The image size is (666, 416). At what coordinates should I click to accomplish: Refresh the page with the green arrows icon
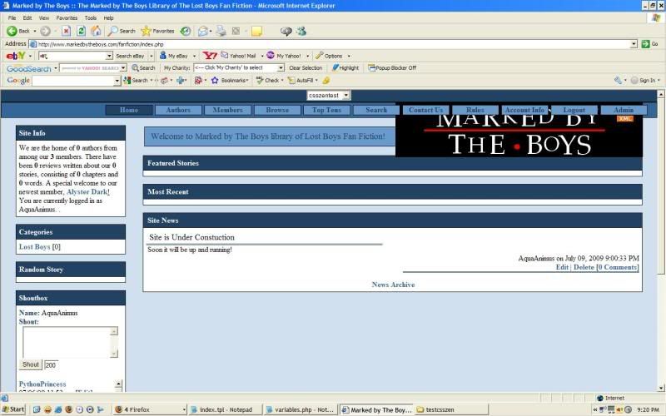click(x=81, y=31)
